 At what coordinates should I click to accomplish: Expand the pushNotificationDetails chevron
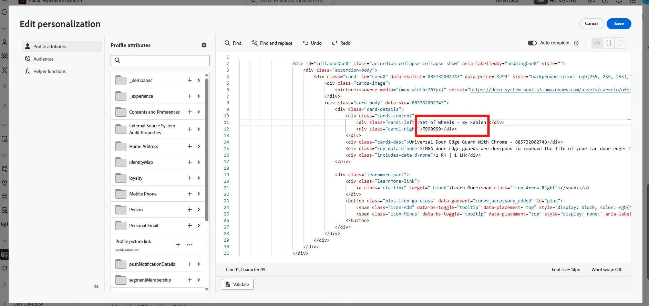click(199, 264)
